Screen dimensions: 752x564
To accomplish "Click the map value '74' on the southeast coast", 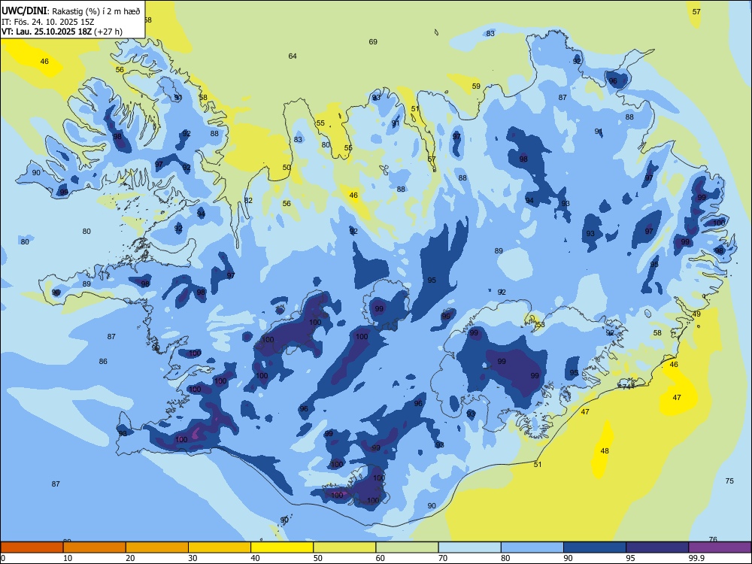I will click(626, 387).
